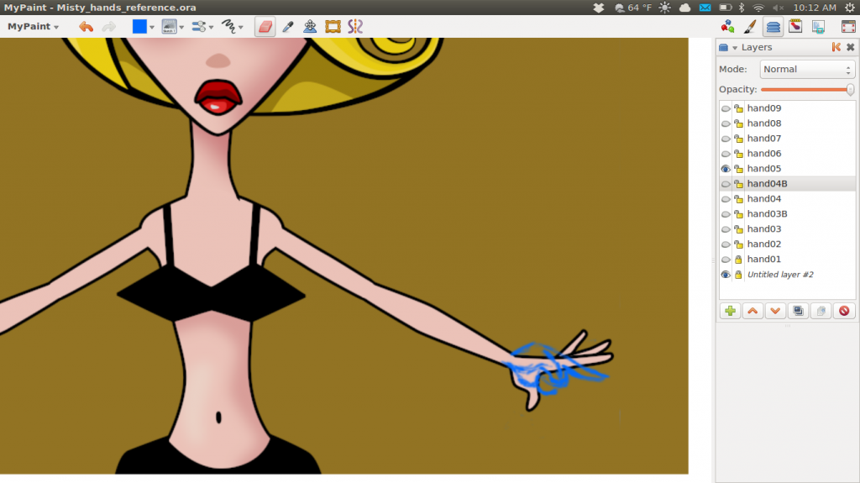Expand the color chooser dropdown arrow
Image resolution: width=860 pixels, height=483 pixels.
(x=152, y=27)
